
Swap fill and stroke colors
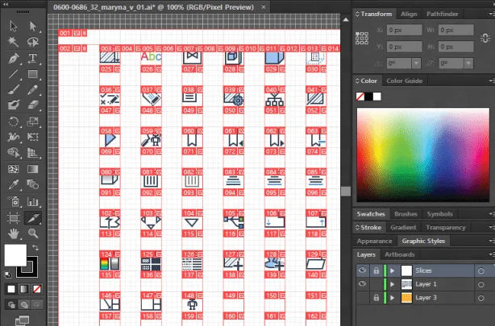(x=35, y=248)
